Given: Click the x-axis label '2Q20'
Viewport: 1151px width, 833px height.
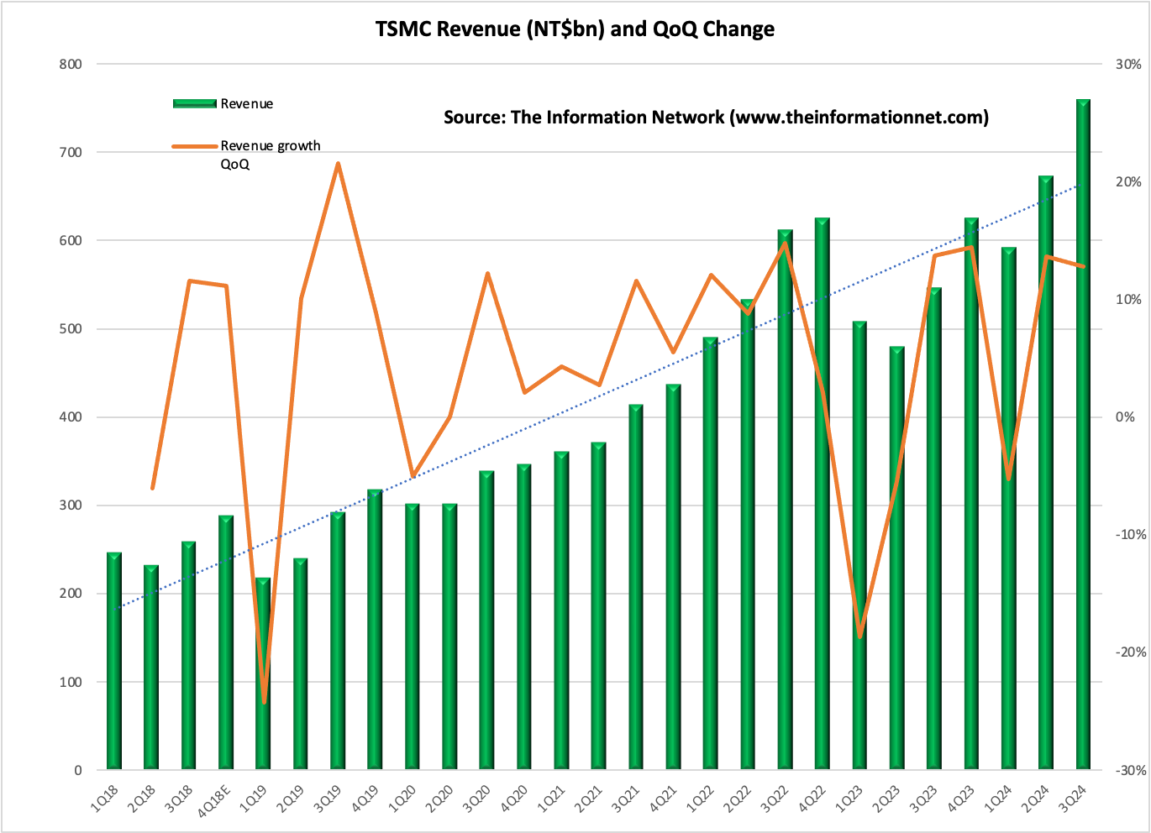Looking at the screenshot, I should click(439, 796).
